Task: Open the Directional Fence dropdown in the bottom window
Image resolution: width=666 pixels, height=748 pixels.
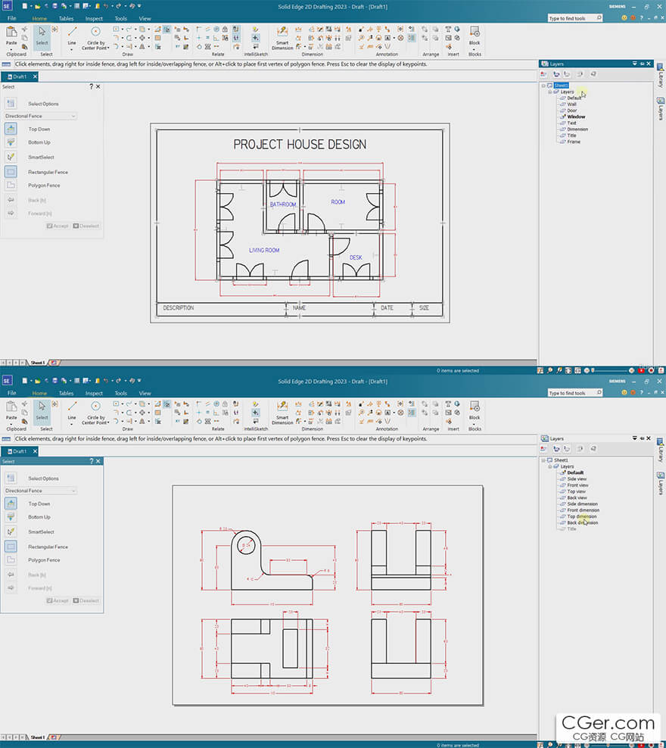Action: pyautogui.click(x=40, y=491)
